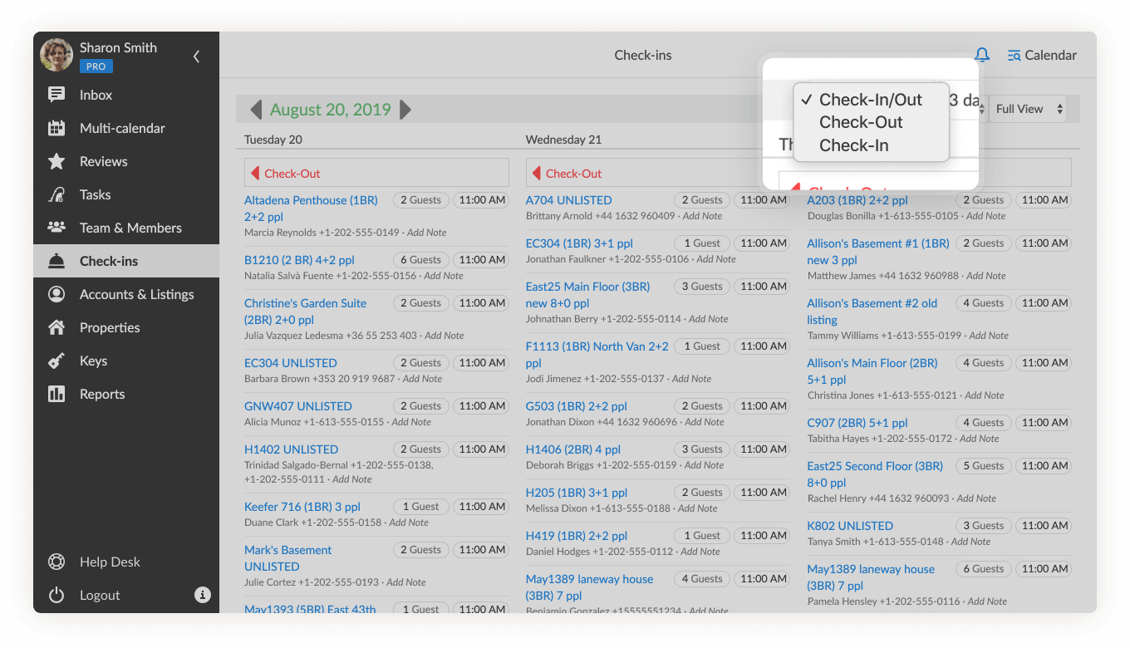Open A704 UNLISTED listing link
Image resolution: width=1130 pixels, height=648 pixels.
(x=568, y=200)
